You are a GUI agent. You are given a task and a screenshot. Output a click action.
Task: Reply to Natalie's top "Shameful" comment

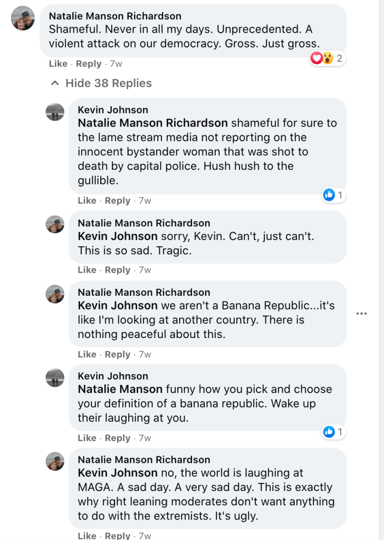tap(89, 64)
